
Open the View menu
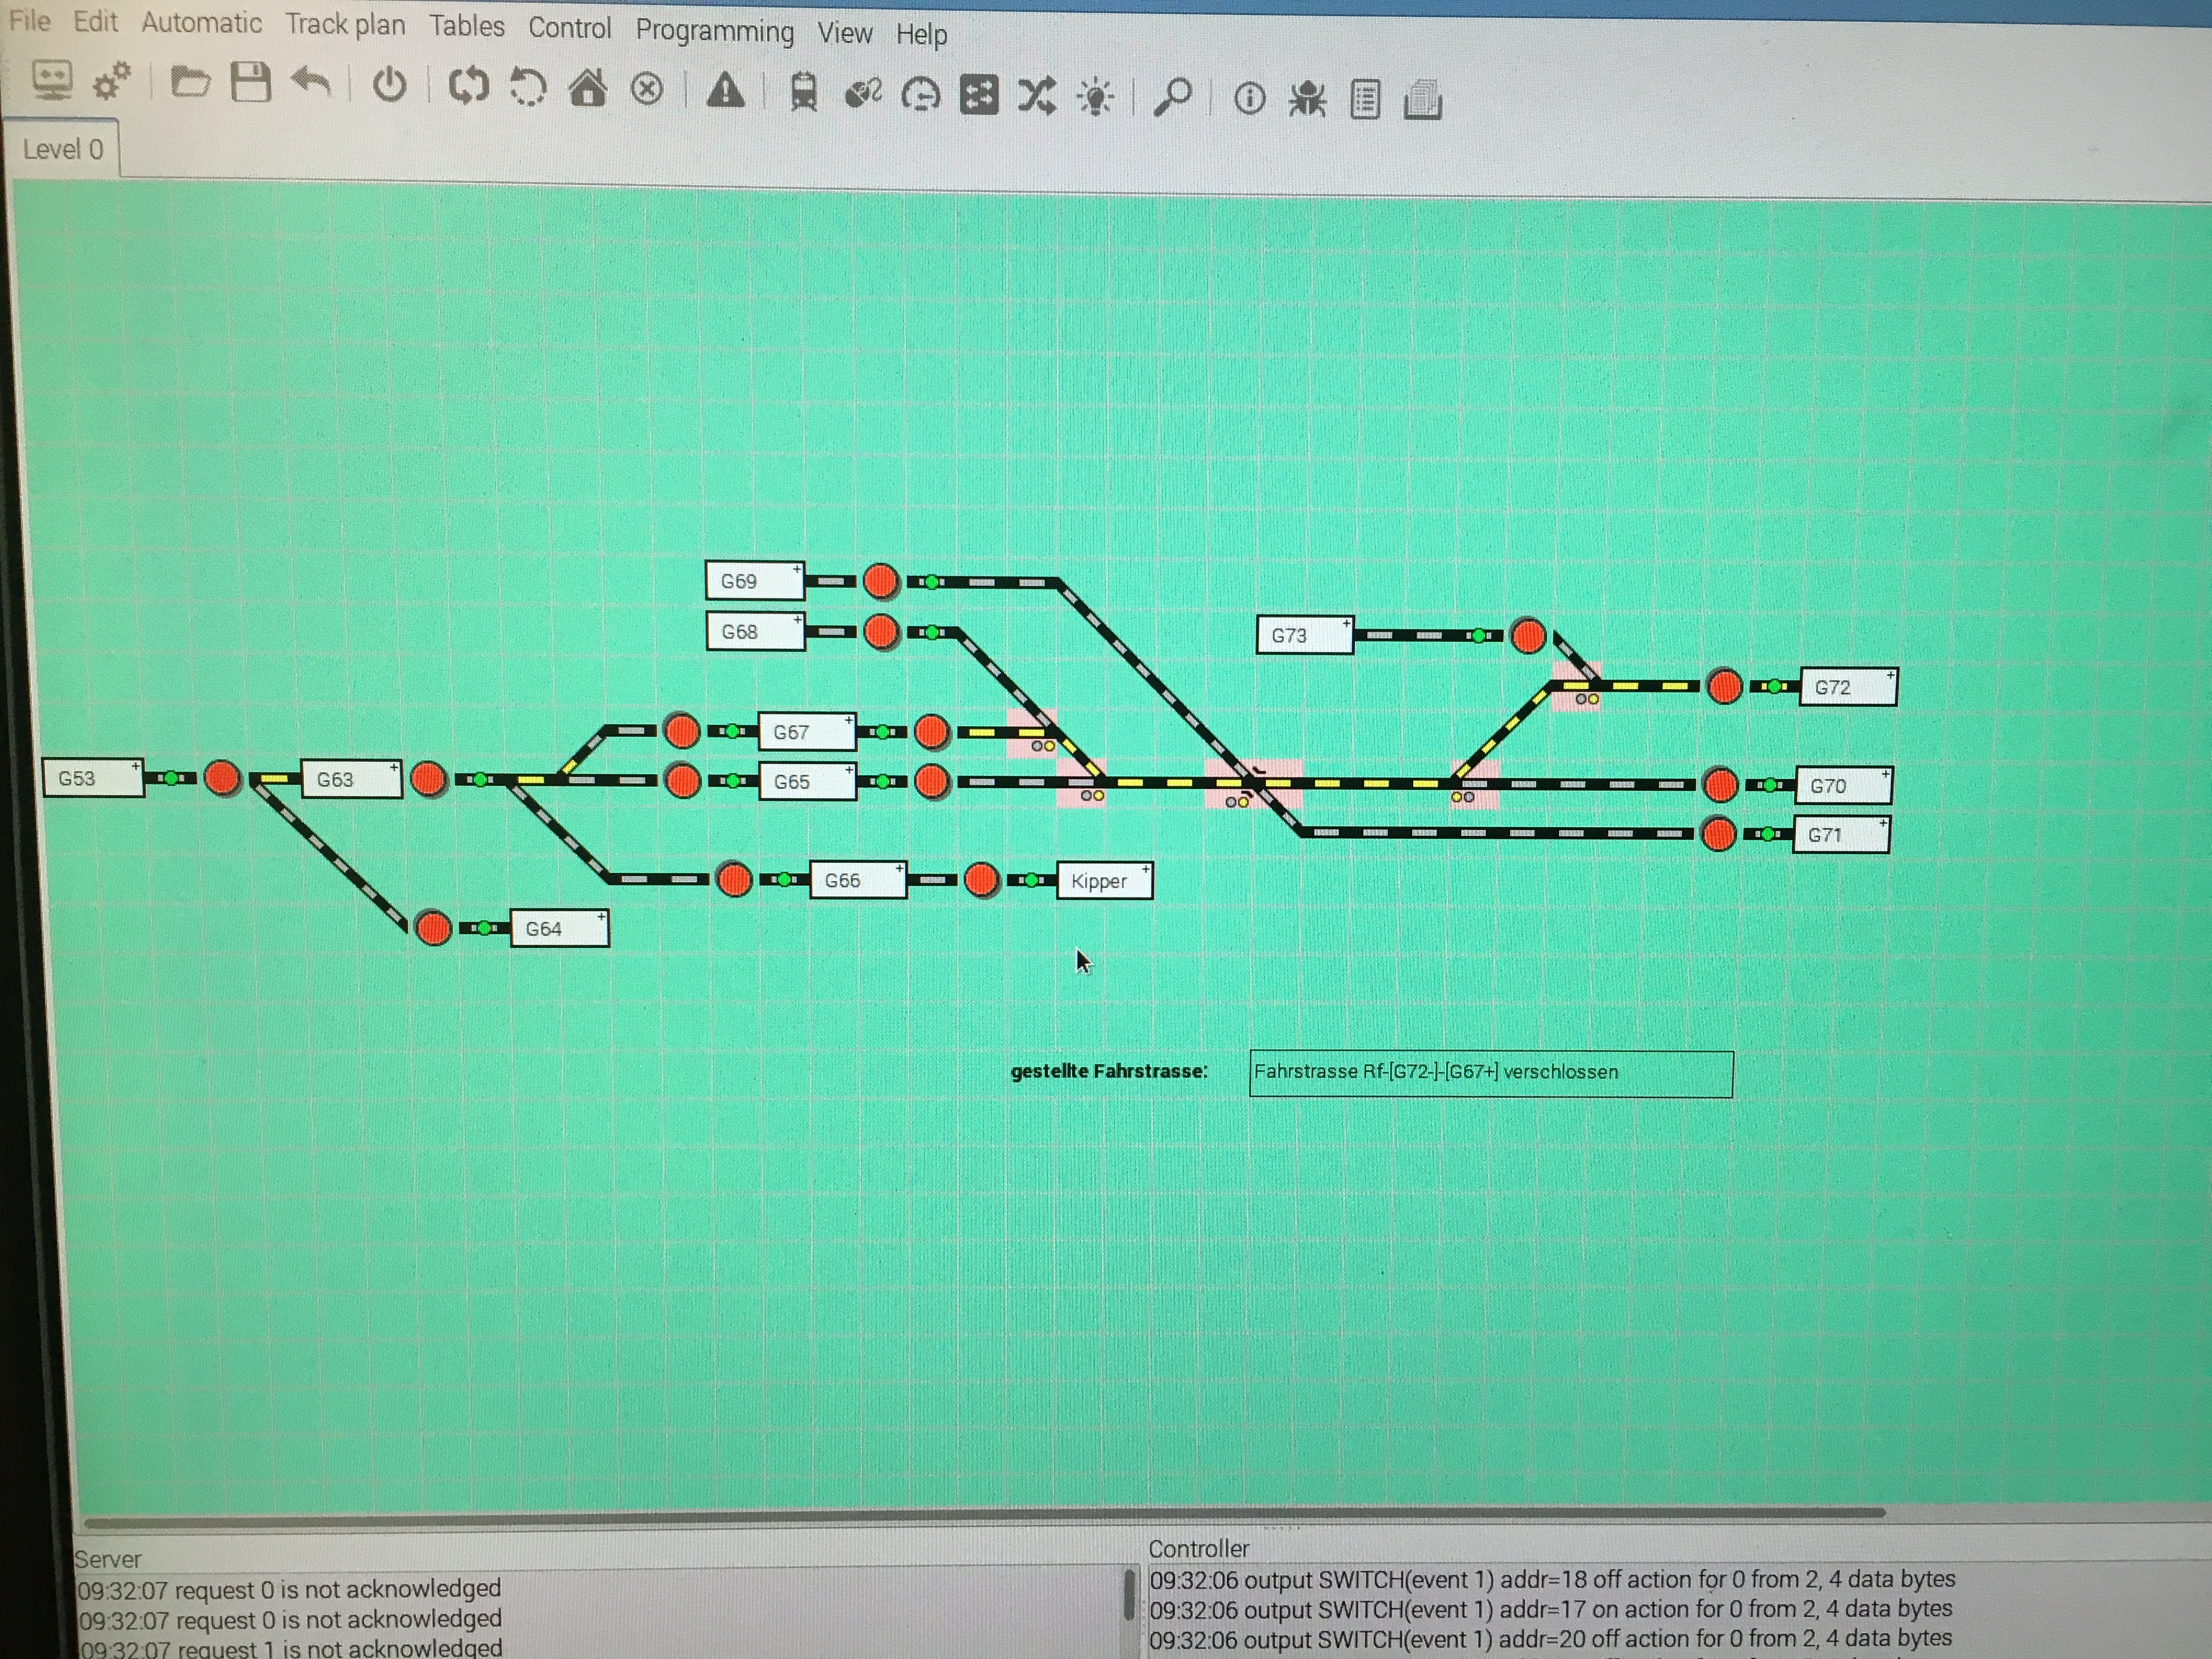[x=844, y=33]
